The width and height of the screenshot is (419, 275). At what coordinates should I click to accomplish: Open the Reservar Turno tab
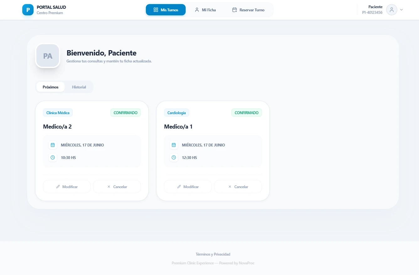pos(248,10)
